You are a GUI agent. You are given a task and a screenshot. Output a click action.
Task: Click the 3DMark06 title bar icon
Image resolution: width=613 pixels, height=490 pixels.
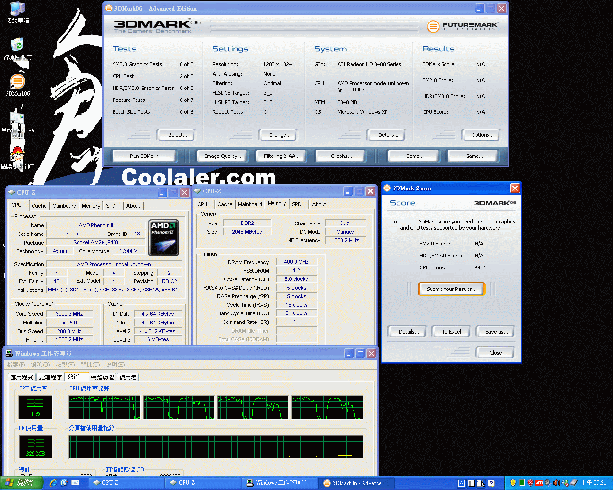point(109,8)
